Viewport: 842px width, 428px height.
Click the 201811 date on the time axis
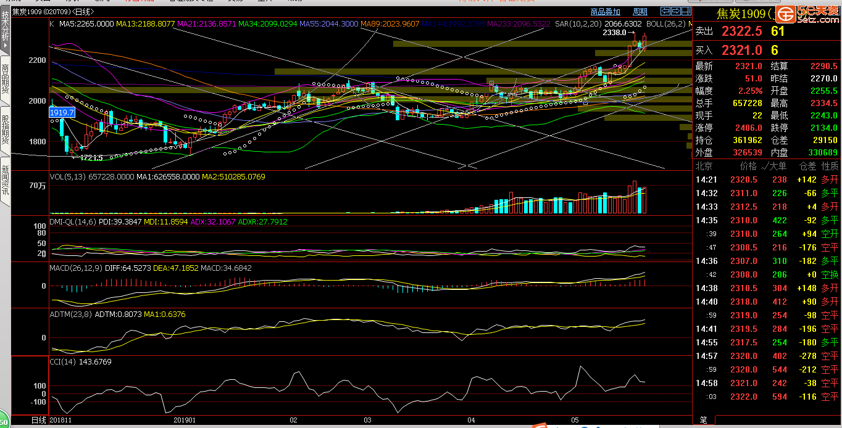tap(60, 420)
